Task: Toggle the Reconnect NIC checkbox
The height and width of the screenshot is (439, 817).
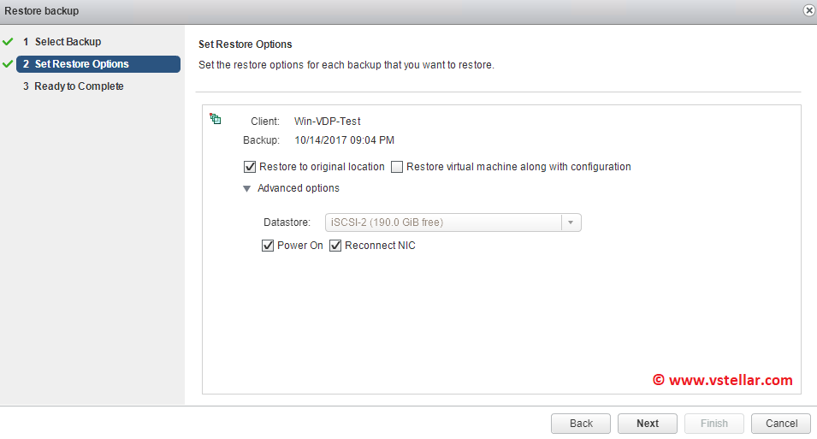Action: coord(335,246)
